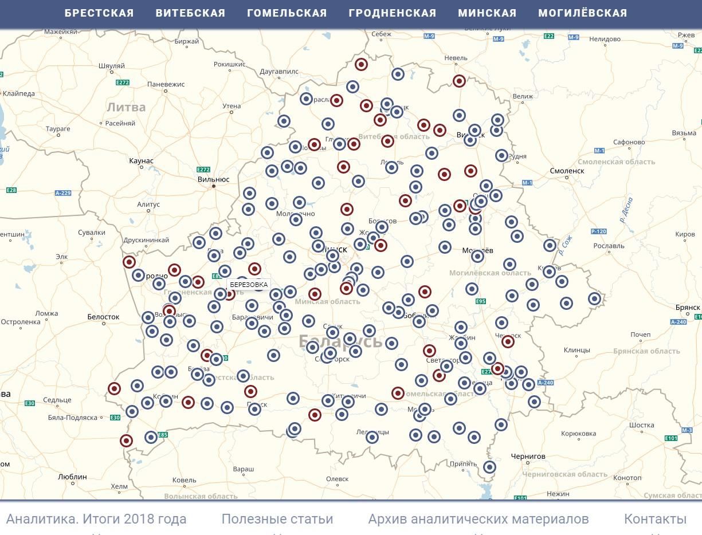Select the red marker below Невель
Viewport: 702px width, 535px height.
pos(458,81)
